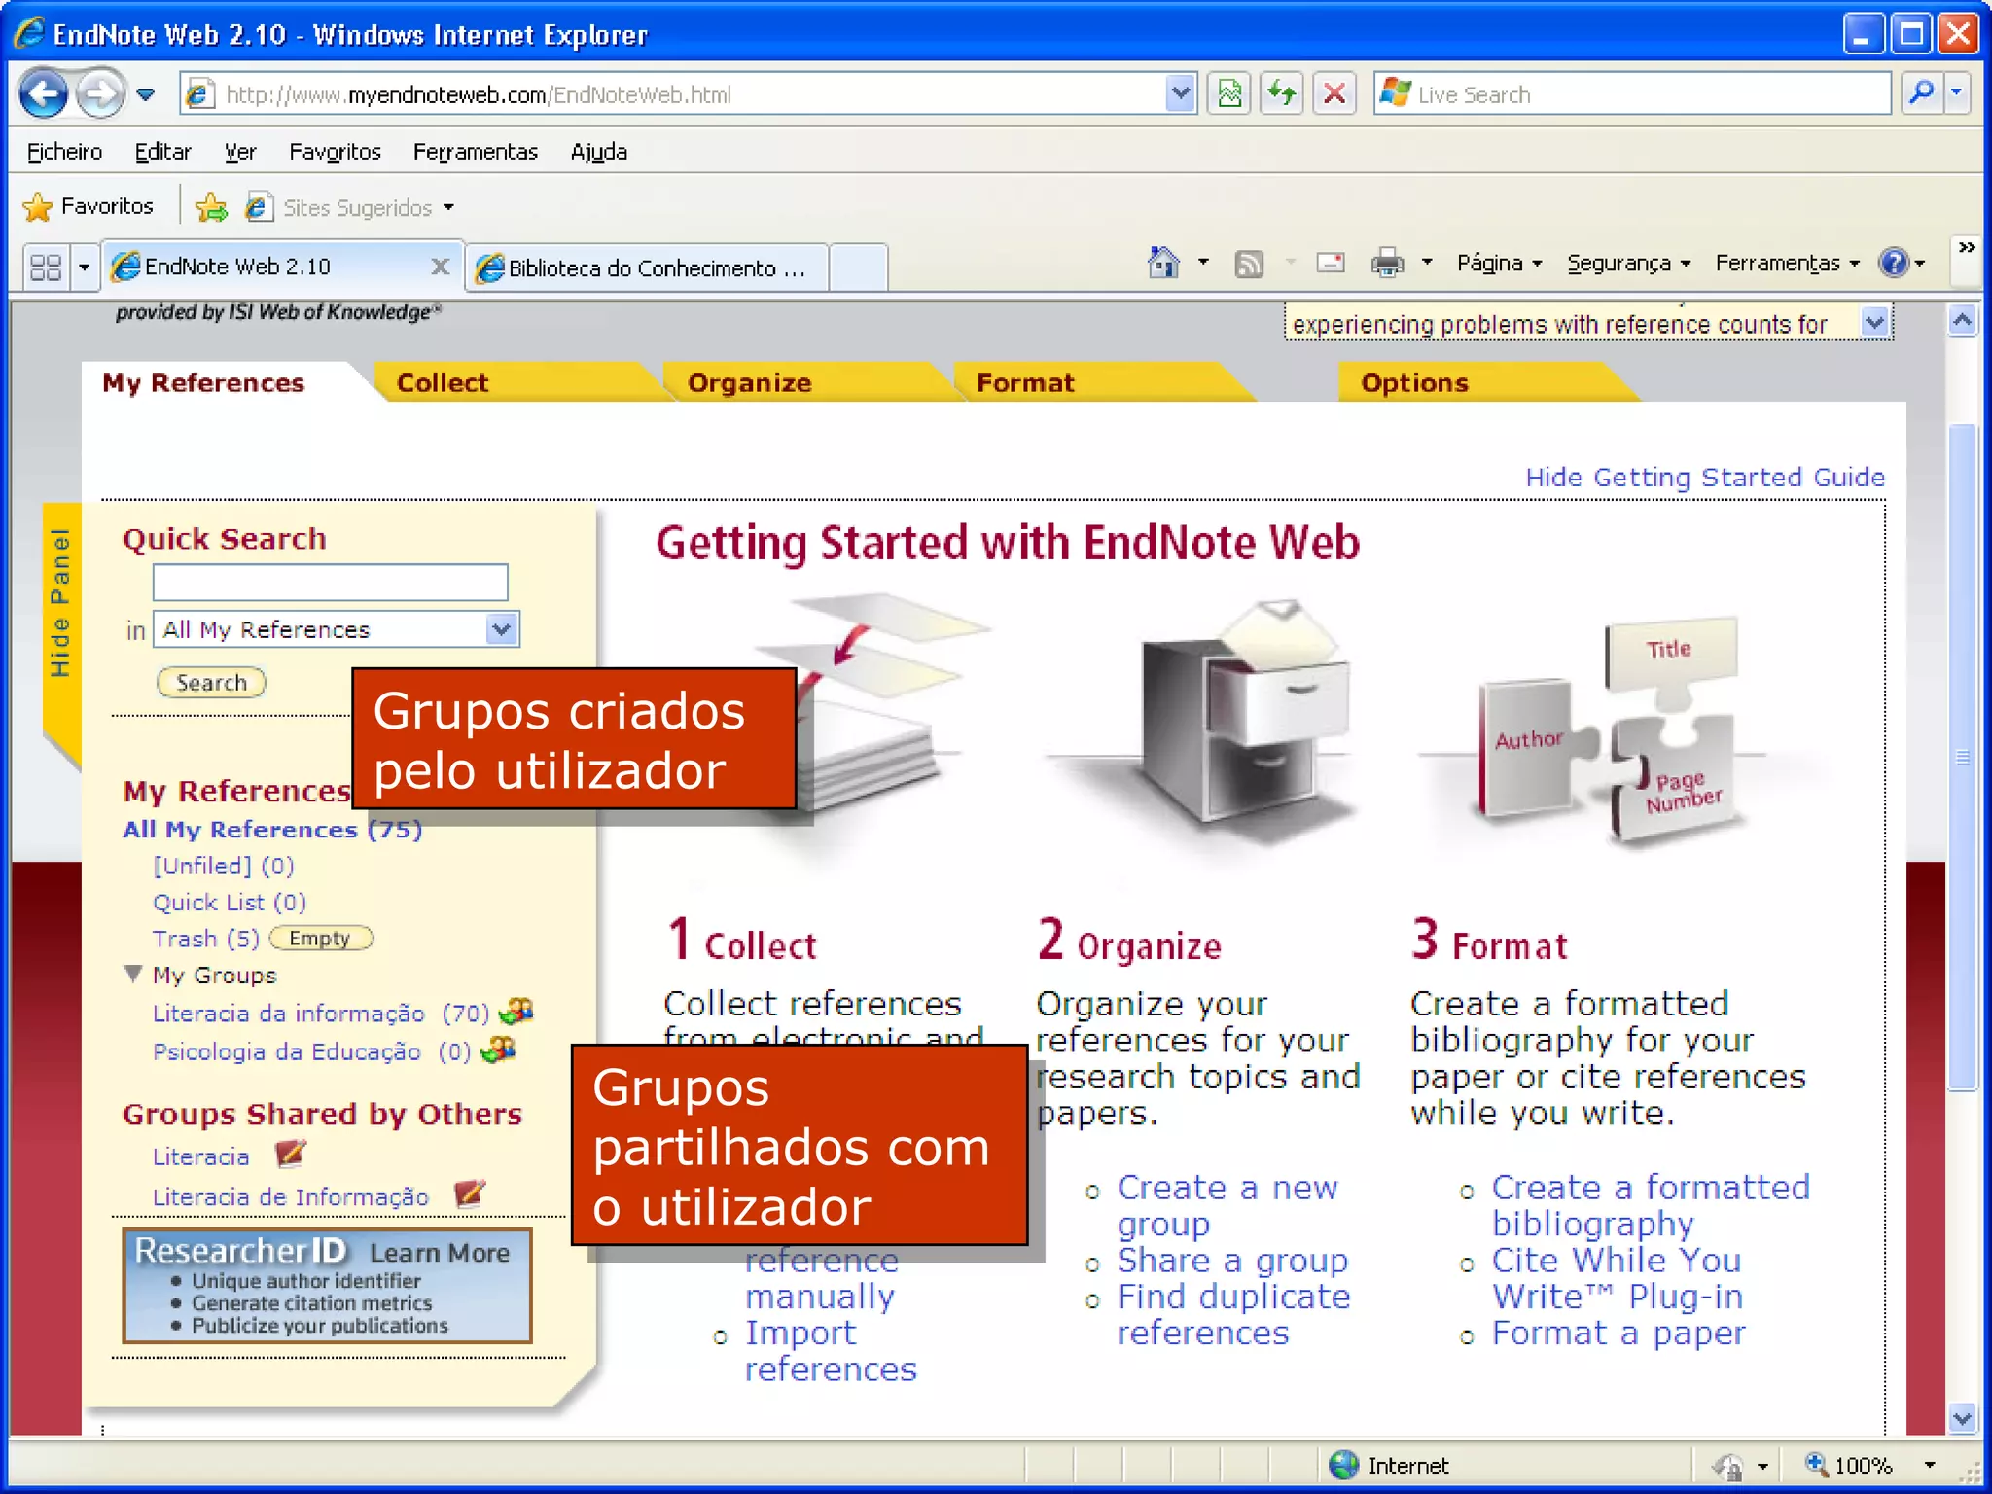The image size is (1992, 1494).
Task: Click the Quick Search's Search button
Action: point(211,682)
